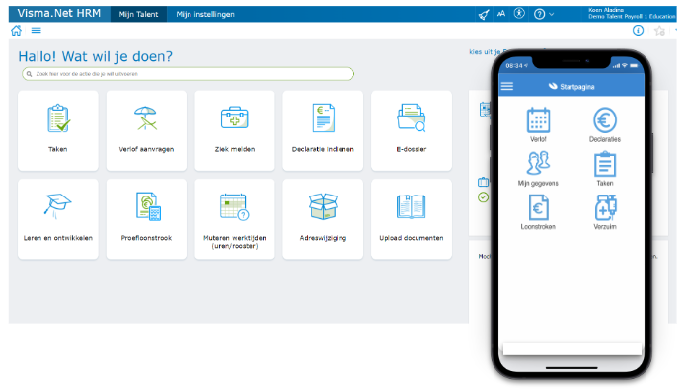Open the Muteren werktijden calendar tile
The height and width of the screenshot is (391, 684).
tap(235, 219)
